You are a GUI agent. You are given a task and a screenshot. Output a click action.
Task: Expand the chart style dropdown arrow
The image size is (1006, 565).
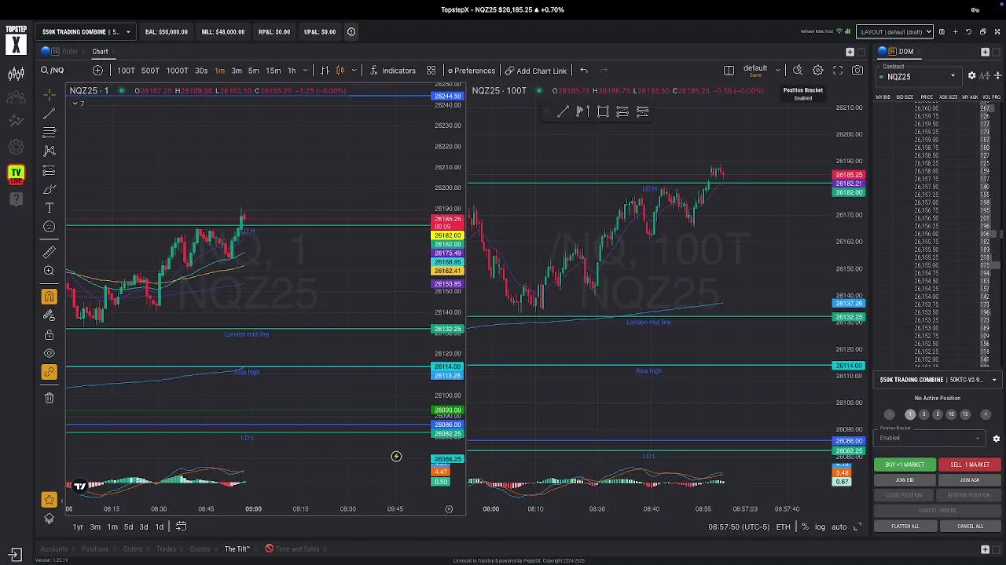(x=355, y=71)
